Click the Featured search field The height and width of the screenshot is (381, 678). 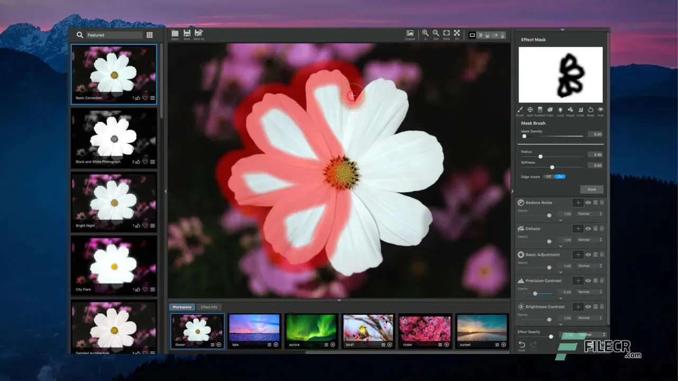pyautogui.click(x=114, y=35)
